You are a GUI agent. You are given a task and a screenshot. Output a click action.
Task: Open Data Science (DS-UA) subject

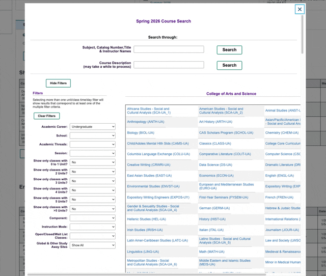215,165
